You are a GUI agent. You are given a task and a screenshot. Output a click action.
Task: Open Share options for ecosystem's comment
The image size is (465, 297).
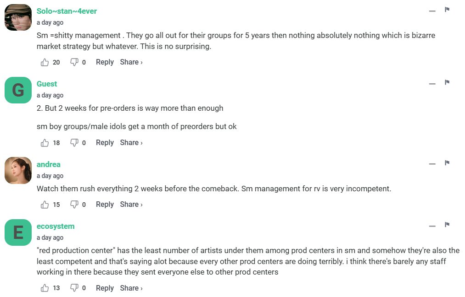pos(131,288)
